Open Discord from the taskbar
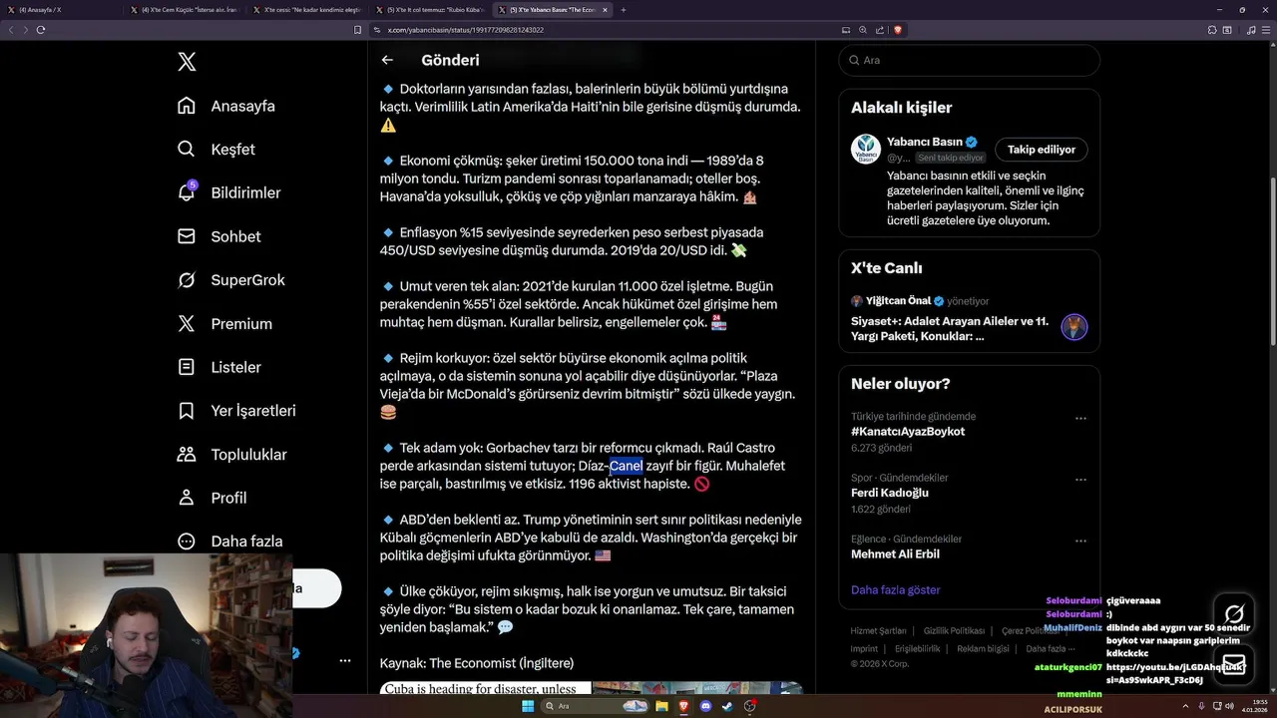 [706, 706]
